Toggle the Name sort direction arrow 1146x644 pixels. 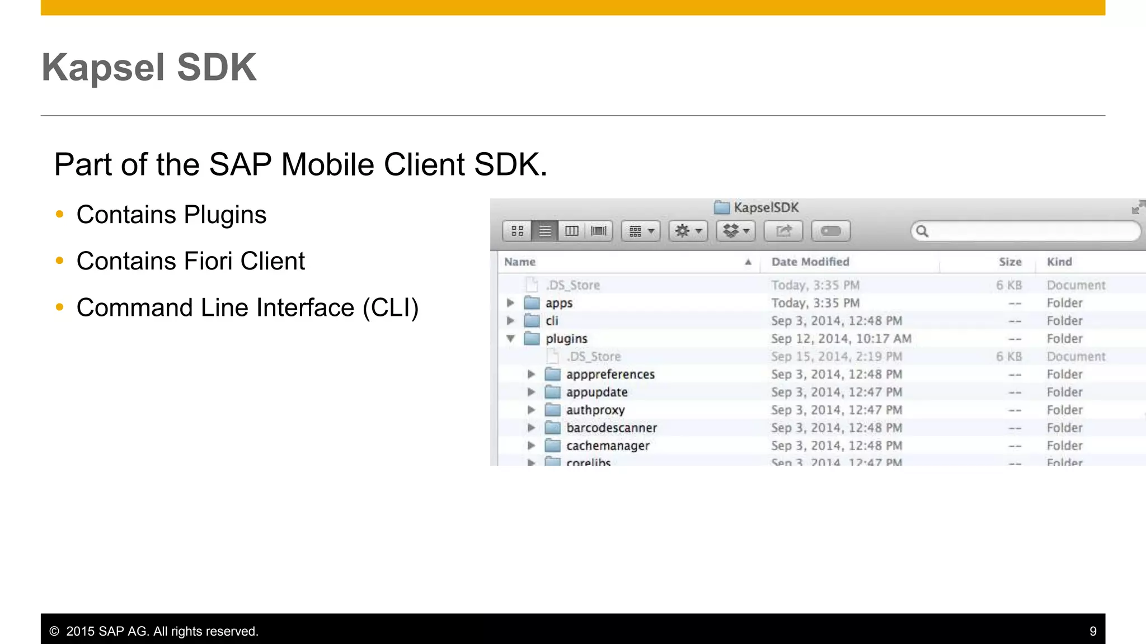[x=748, y=262]
